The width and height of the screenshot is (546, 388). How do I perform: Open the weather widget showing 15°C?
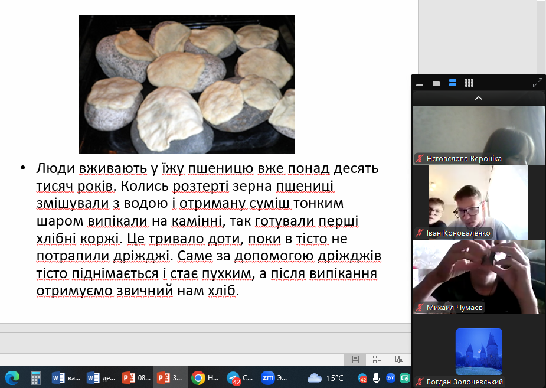click(x=325, y=377)
